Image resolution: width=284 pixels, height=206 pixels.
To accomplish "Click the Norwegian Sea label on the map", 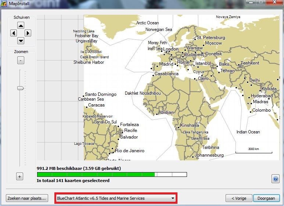I will (159, 29).
